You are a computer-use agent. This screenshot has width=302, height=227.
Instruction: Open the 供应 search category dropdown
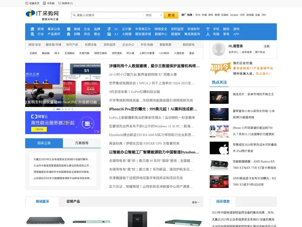pos(154,15)
